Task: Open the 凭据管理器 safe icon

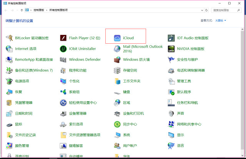Action: (9, 103)
